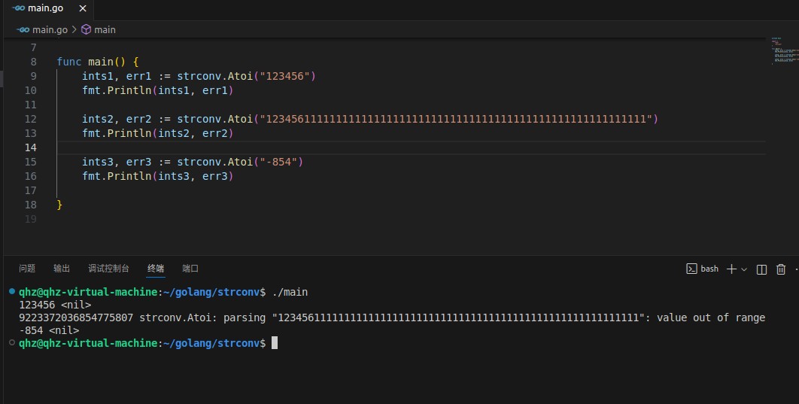This screenshot has width=799, height=404.
Task: Close the main.go editor tab
Action: pyautogui.click(x=83, y=8)
